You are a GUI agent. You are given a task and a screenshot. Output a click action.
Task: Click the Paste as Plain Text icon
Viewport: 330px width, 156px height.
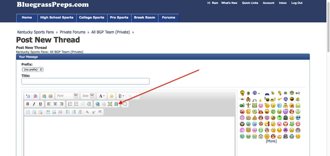coord(44,96)
